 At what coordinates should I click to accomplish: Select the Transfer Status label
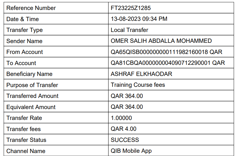click(x=26, y=140)
